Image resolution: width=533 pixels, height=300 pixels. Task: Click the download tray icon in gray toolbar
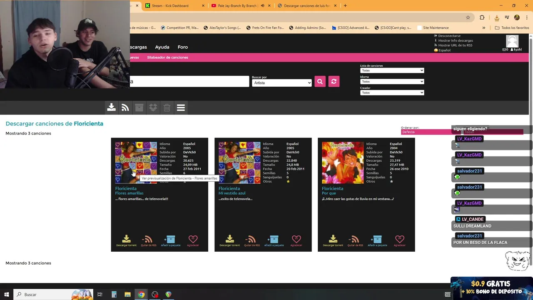point(111,107)
